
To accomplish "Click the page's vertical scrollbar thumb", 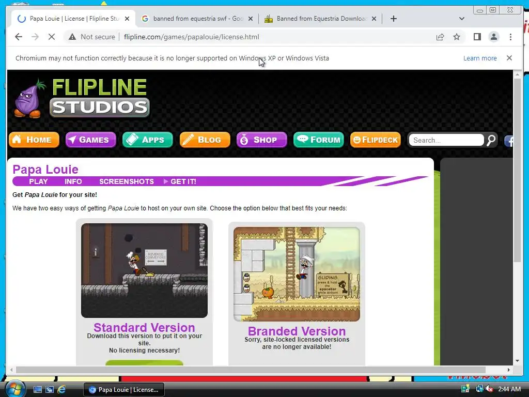I will click(x=517, y=171).
